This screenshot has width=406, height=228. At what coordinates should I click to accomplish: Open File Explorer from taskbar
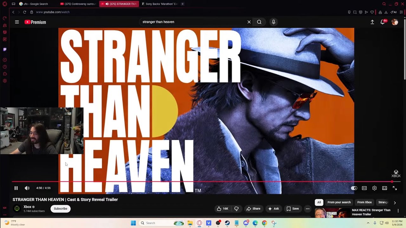pyautogui.click(x=190, y=223)
